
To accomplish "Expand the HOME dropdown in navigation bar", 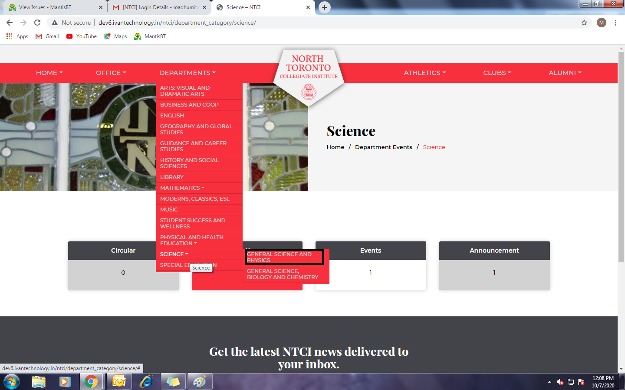I will [x=49, y=73].
